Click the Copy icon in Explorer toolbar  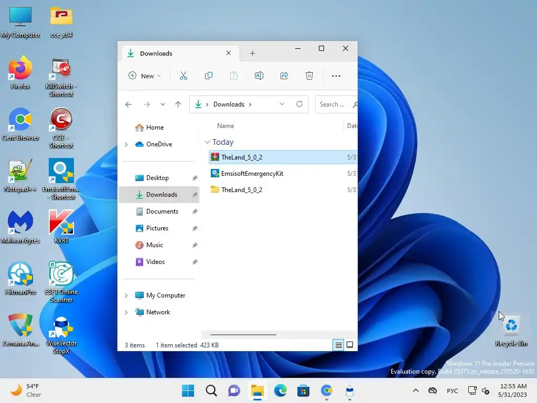209,76
